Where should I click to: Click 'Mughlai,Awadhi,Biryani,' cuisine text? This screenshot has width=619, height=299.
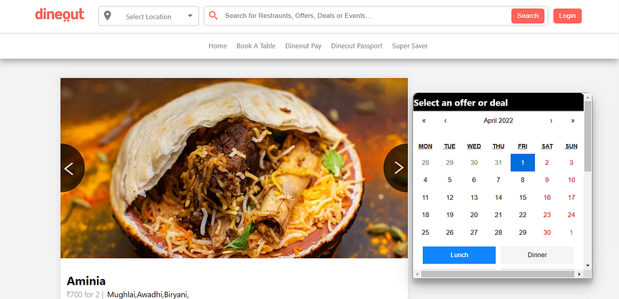coord(148,295)
